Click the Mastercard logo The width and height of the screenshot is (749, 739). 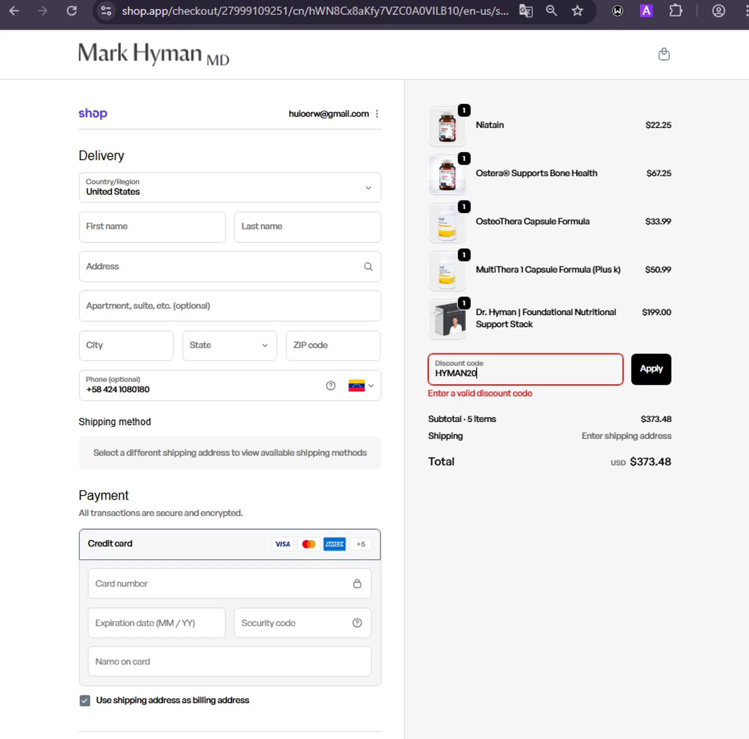[x=309, y=544]
